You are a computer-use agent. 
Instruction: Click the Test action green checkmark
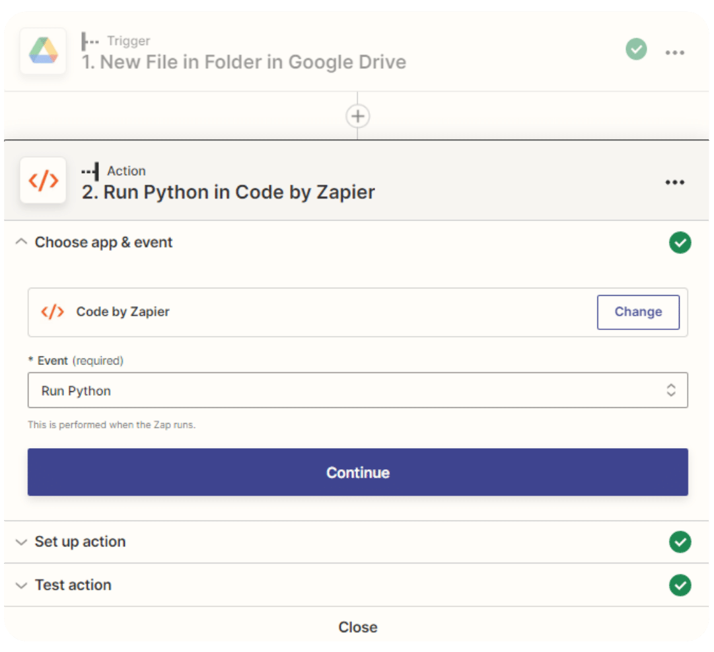pyautogui.click(x=680, y=585)
